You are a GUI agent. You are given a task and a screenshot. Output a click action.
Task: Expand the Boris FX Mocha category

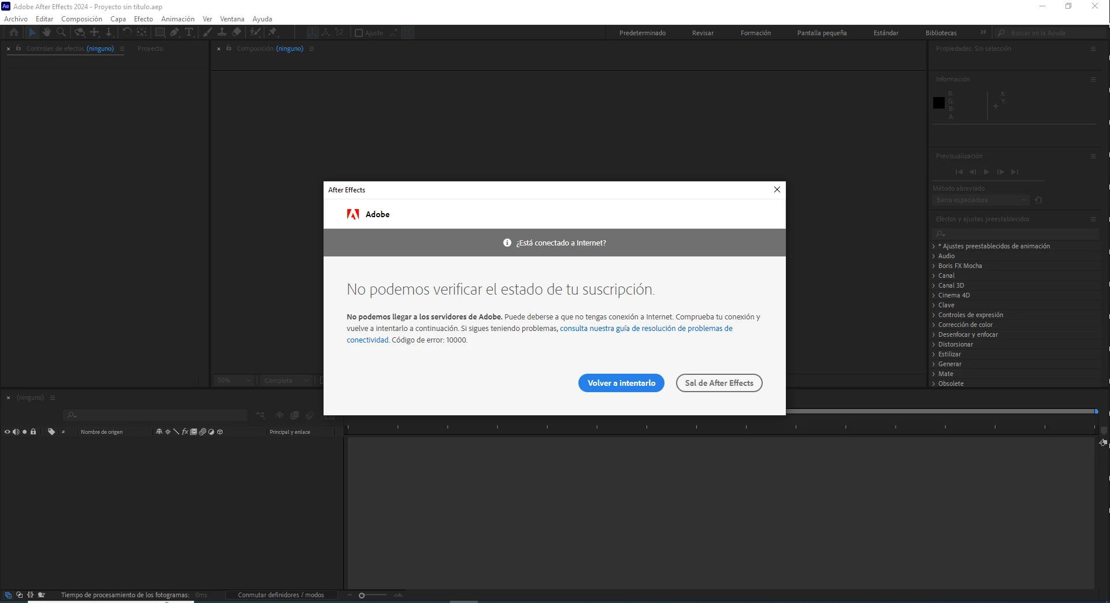tap(933, 266)
